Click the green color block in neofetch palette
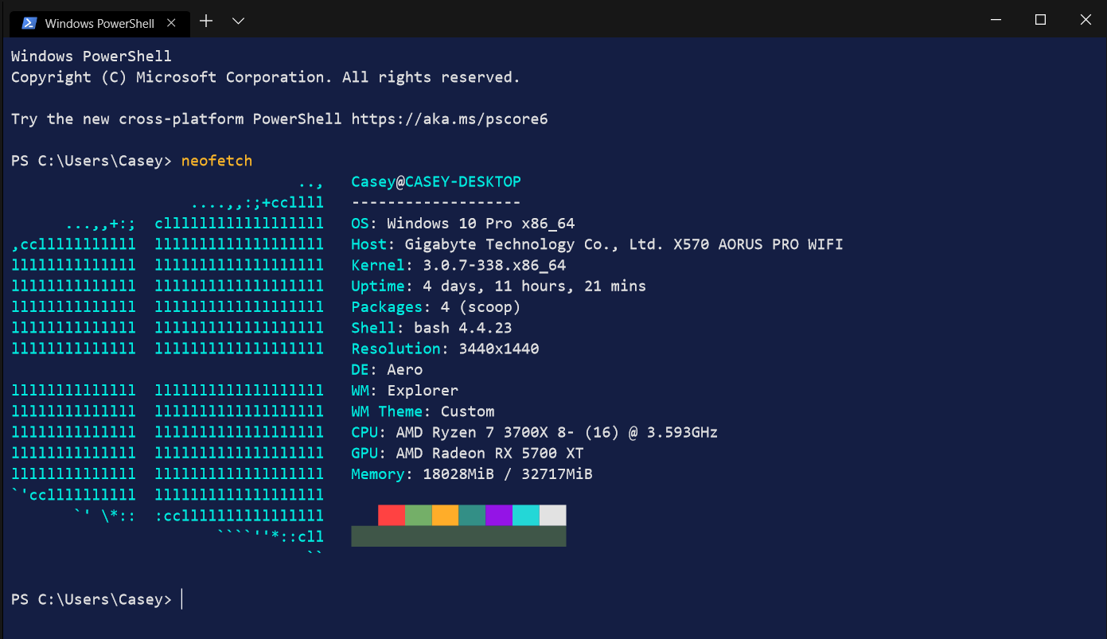 point(419,515)
